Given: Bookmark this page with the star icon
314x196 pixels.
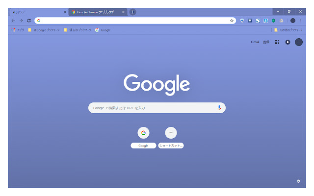Looking at the screenshot, I should click(x=232, y=21).
